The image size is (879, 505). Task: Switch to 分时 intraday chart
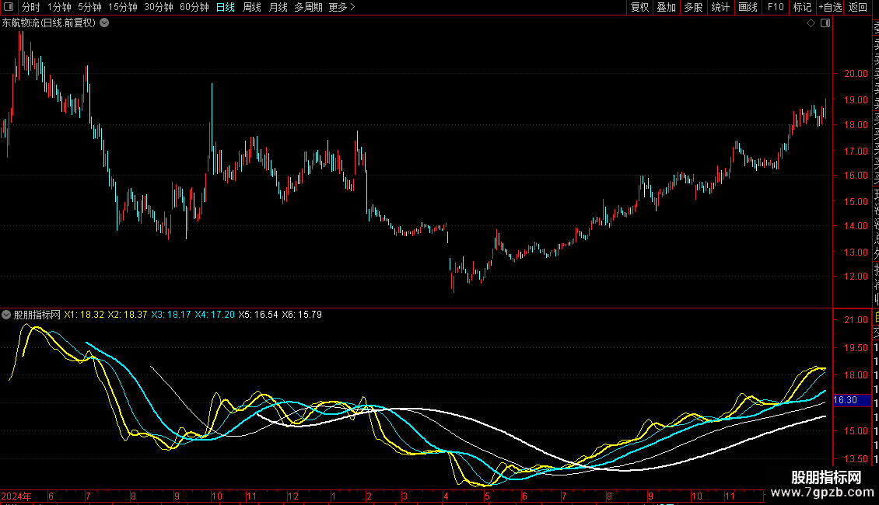click(31, 7)
